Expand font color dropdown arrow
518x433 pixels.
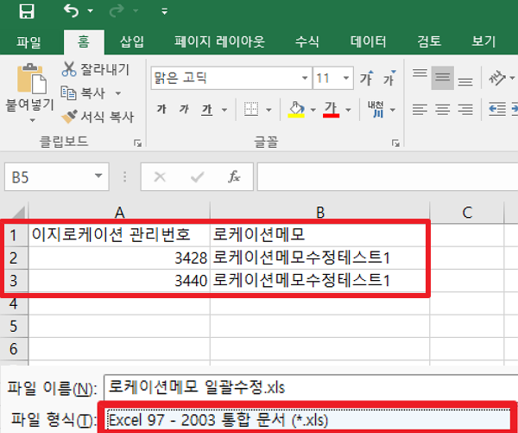tap(348, 110)
